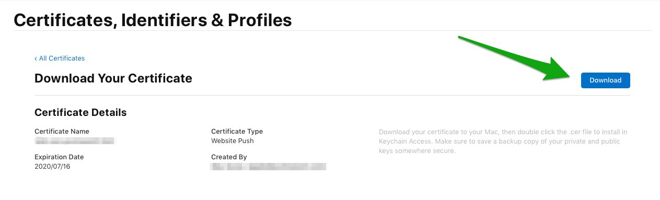This screenshot has width=660, height=200.
Task: Select the Download Your Certificate heading
Action: coord(113,78)
